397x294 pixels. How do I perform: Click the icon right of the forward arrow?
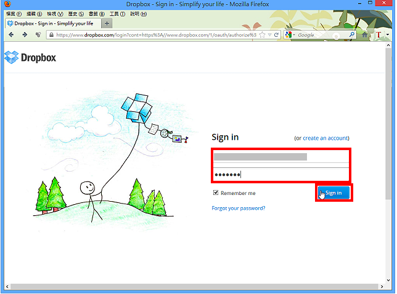[38, 34]
